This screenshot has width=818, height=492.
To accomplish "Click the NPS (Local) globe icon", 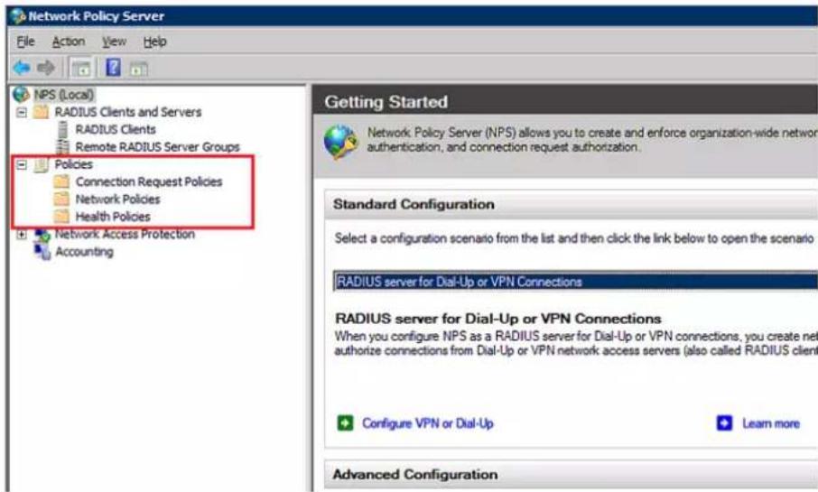I will (x=21, y=95).
